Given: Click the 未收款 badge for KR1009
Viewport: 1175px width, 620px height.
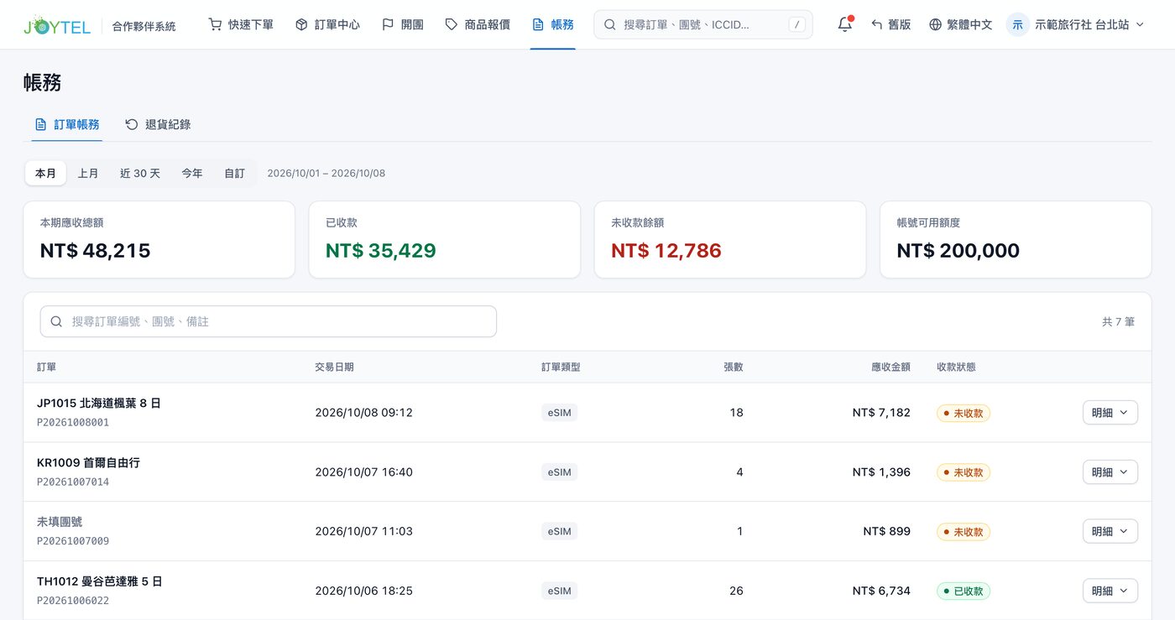Looking at the screenshot, I should pyautogui.click(x=963, y=472).
